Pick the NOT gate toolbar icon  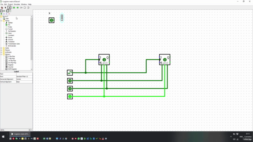(21, 7)
